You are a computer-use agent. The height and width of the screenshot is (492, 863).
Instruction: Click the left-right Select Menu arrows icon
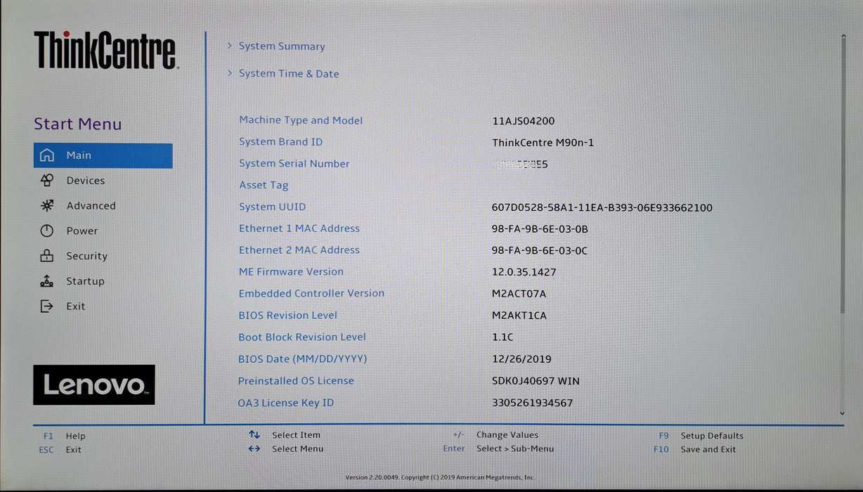coord(254,448)
